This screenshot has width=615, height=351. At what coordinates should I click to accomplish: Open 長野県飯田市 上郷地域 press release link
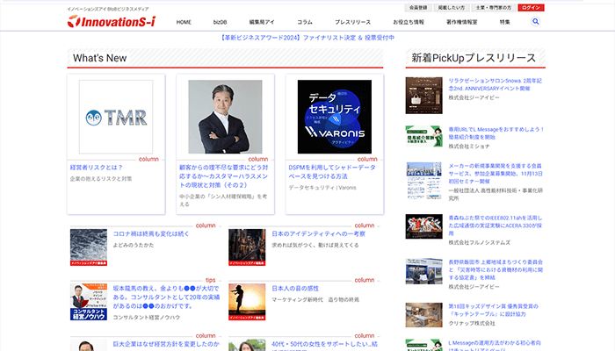(x=496, y=269)
